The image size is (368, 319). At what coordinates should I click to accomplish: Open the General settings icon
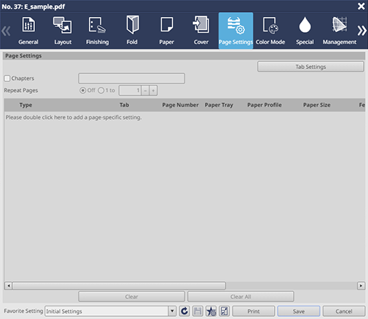point(28,25)
